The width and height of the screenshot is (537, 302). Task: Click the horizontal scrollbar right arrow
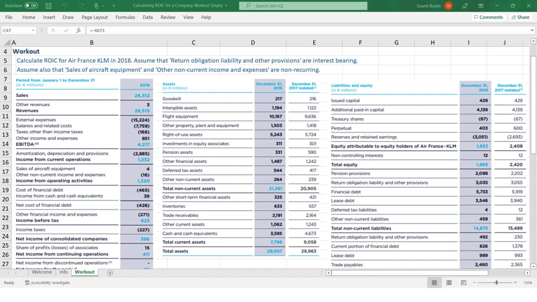point(527,272)
